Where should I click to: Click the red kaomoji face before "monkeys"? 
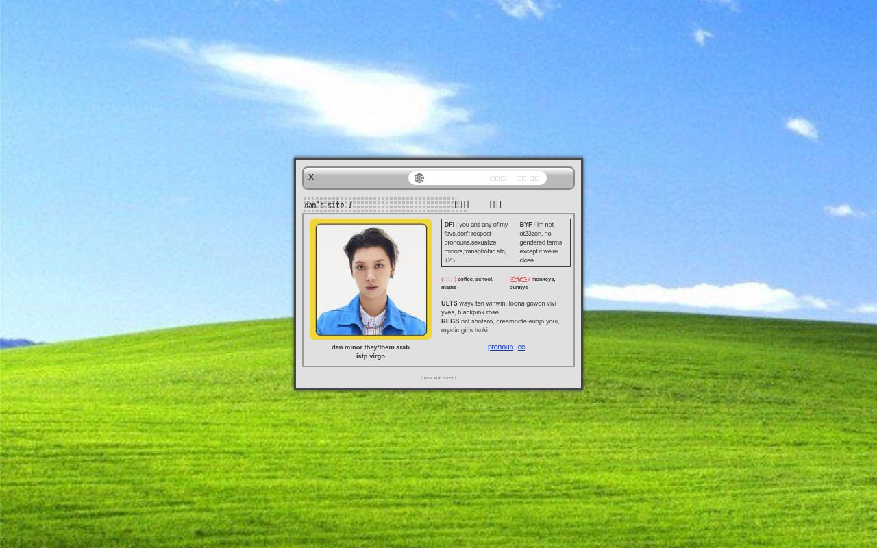click(x=519, y=279)
